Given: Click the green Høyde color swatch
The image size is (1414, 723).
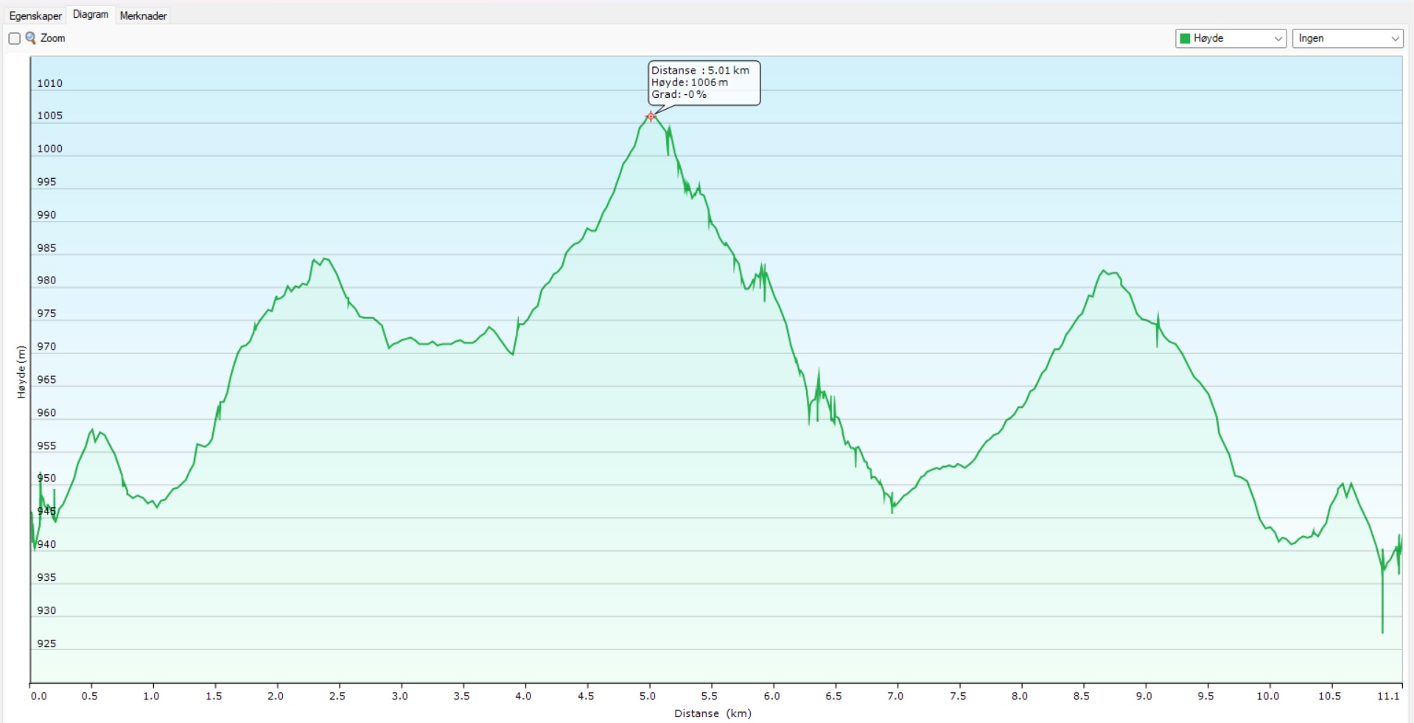Looking at the screenshot, I should point(1185,38).
